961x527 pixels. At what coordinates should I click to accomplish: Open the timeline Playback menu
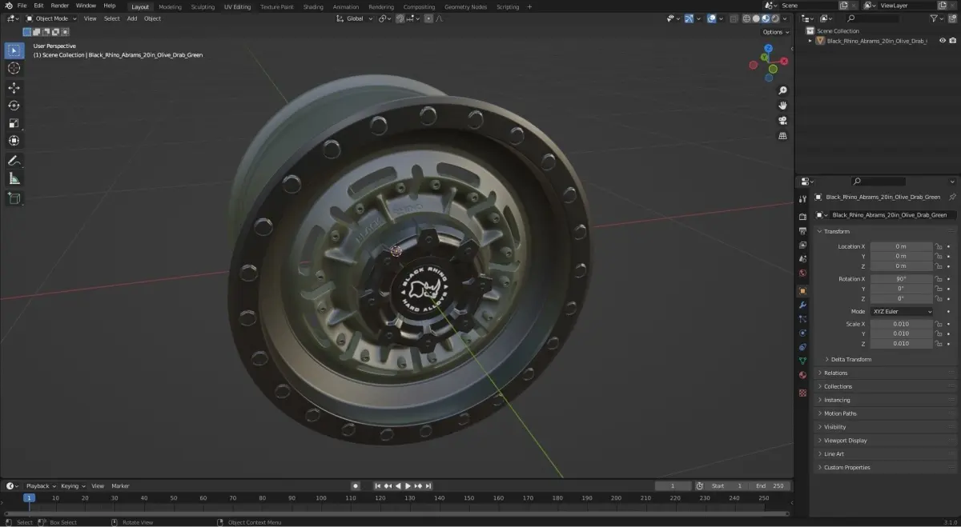[x=40, y=485]
